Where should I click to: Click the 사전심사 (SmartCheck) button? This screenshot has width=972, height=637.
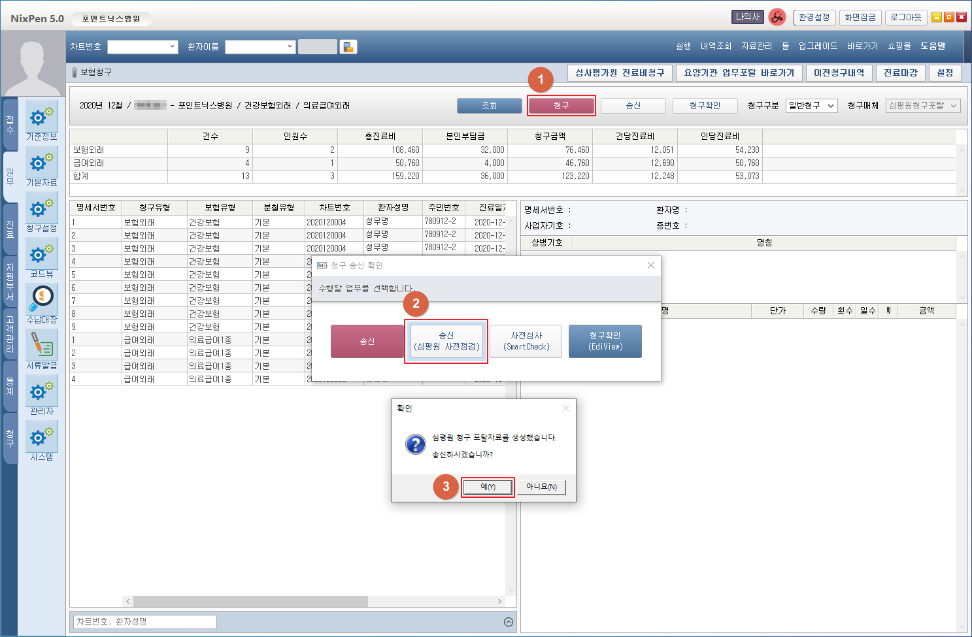click(x=526, y=341)
